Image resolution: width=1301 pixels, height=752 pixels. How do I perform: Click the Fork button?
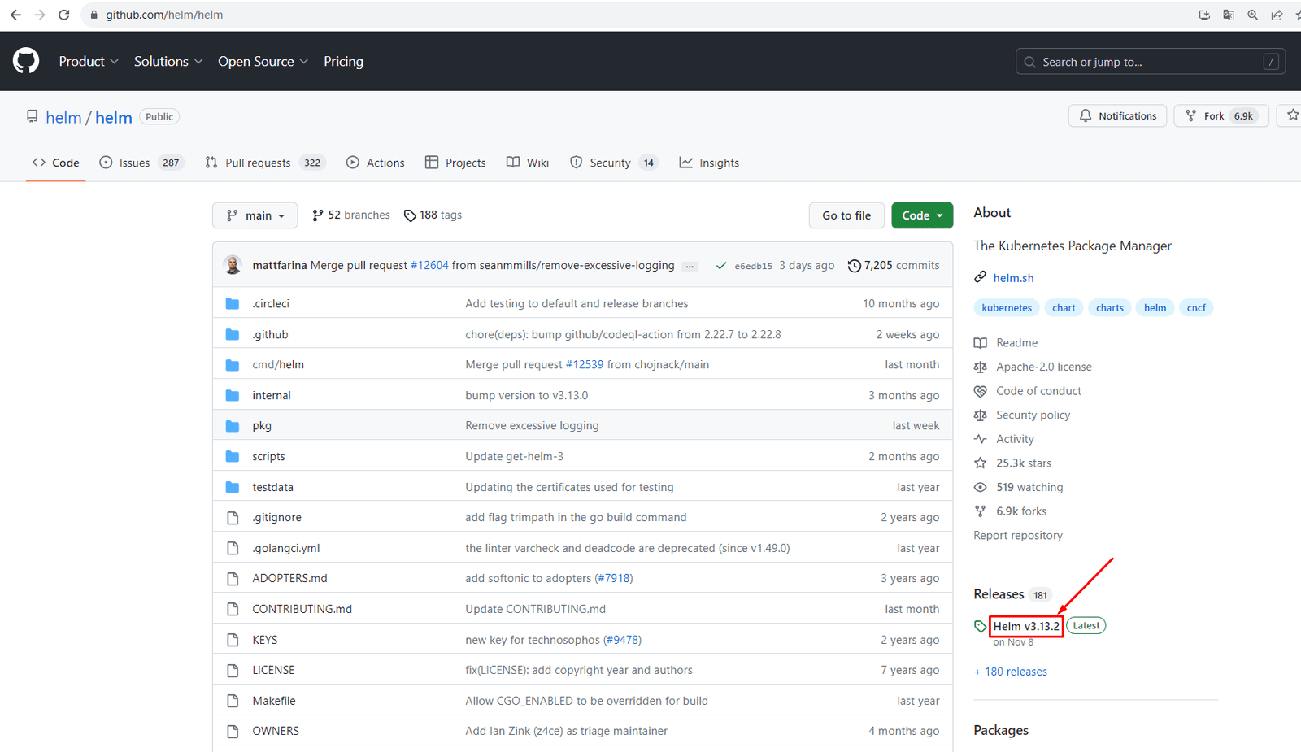click(x=1221, y=116)
